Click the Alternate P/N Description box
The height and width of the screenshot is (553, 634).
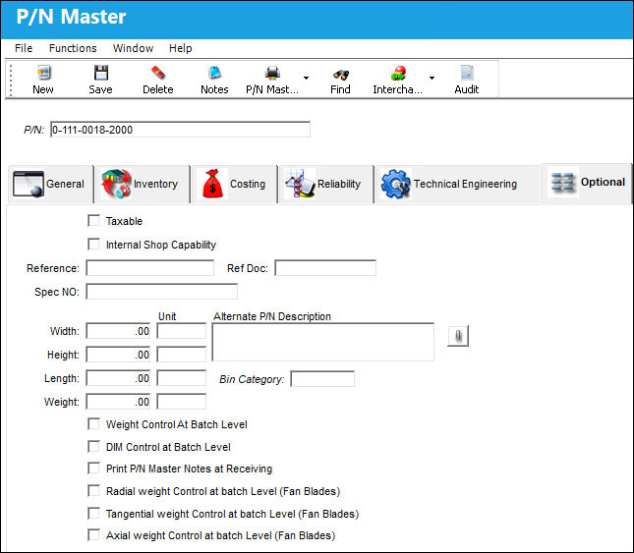click(323, 342)
